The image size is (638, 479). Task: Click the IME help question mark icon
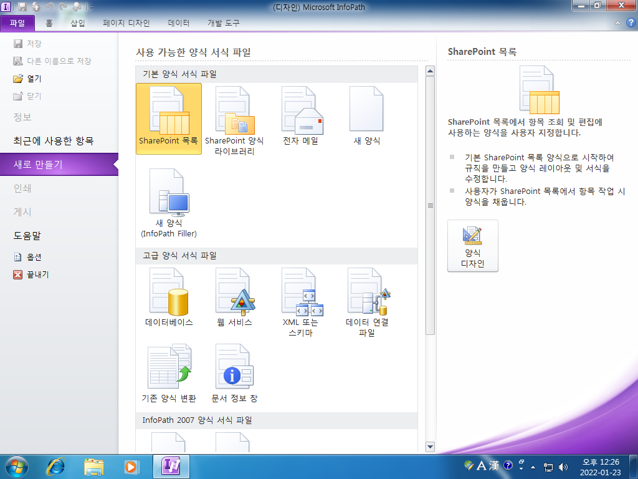click(508, 465)
